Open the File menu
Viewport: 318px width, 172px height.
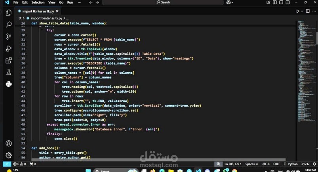(16, 2)
